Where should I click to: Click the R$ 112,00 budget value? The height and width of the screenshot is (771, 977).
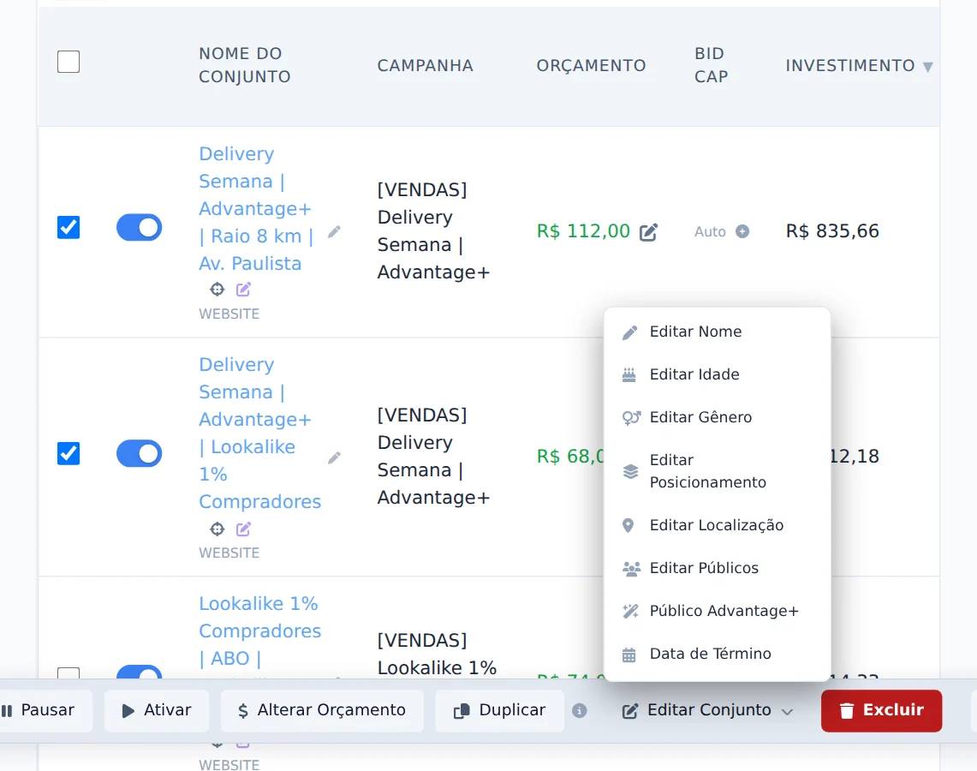pos(583,231)
